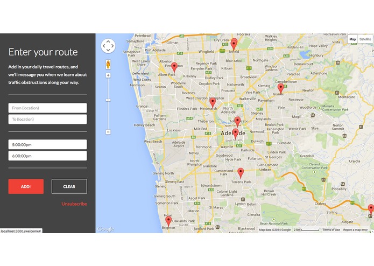Click the 6:00:00pm time field
The width and height of the screenshot is (374, 266).
(47, 156)
